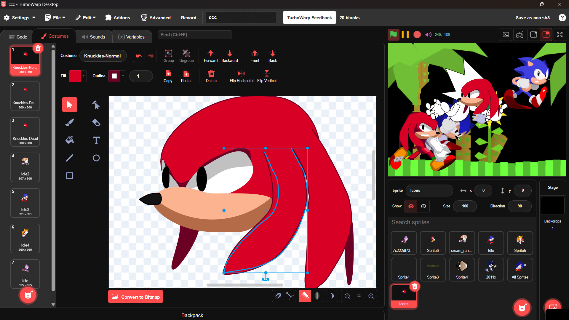Open the debugger terminal icon
This screenshot has height=320, width=569.
click(x=506, y=35)
